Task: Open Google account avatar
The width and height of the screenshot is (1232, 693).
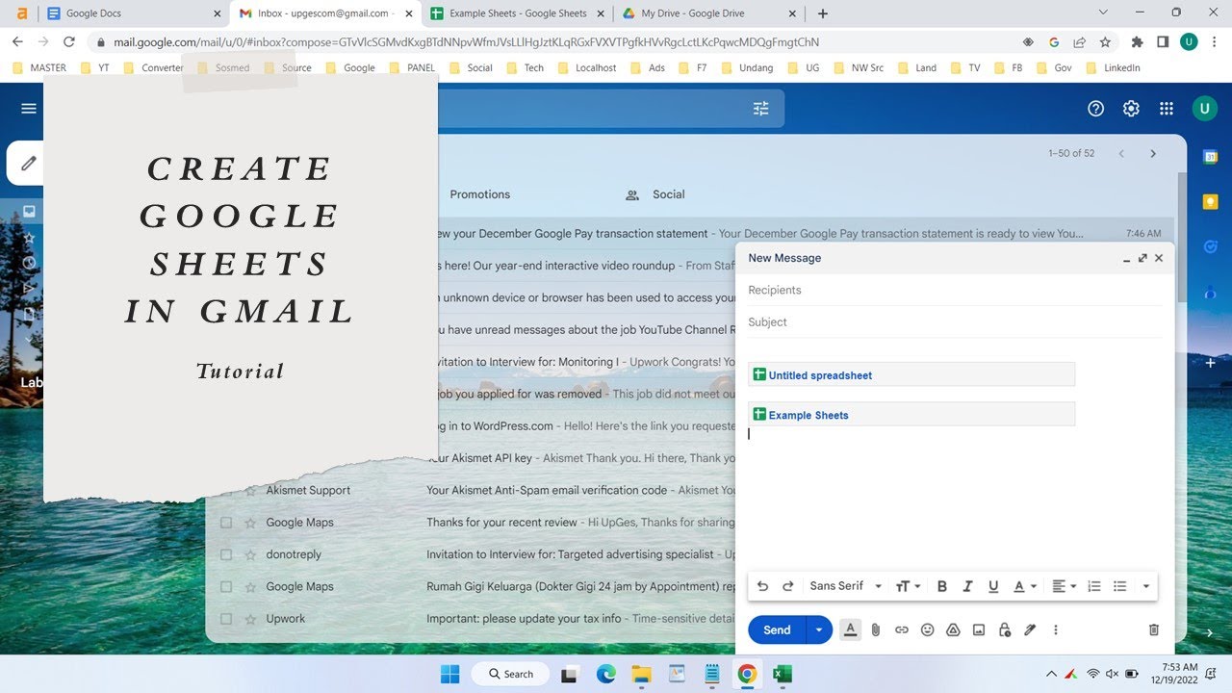Action: click(1204, 109)
